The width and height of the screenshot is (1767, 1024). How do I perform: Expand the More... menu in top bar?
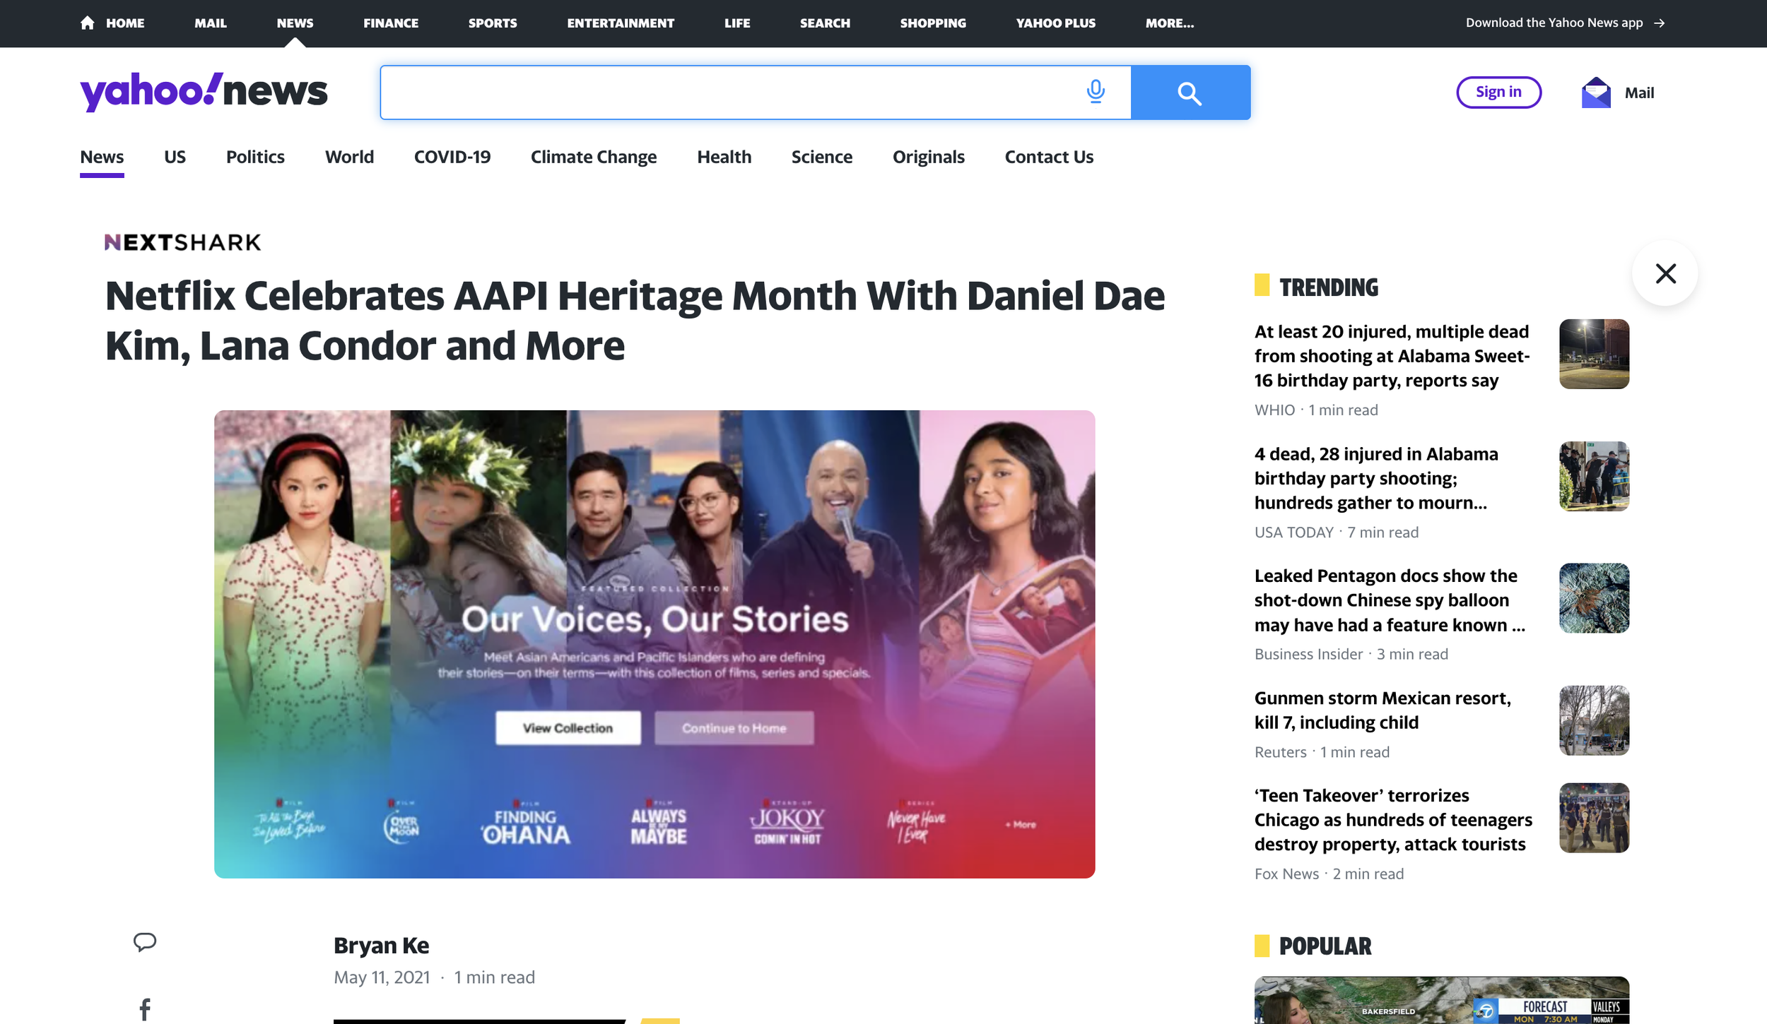[1170, 23]
